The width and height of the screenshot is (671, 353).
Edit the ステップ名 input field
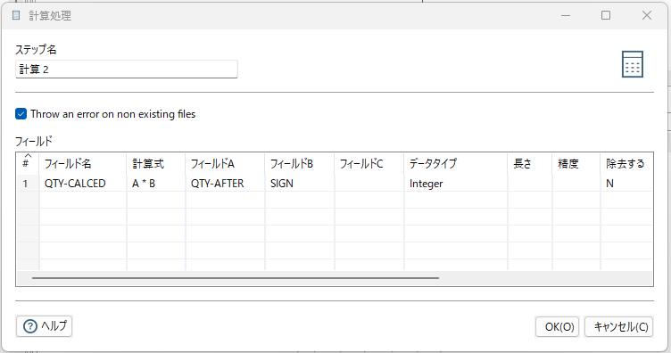(126, 70)
